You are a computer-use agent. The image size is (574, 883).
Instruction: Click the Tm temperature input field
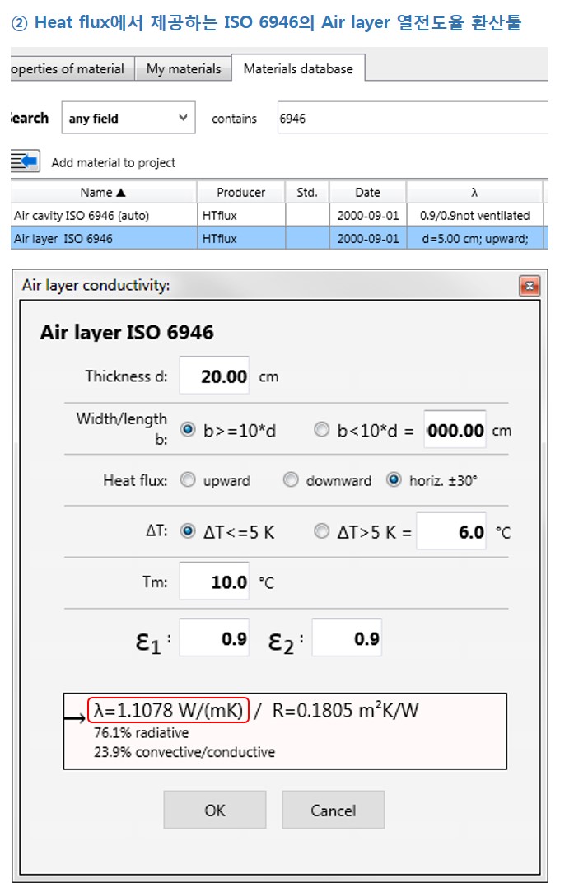coord(214,582)
